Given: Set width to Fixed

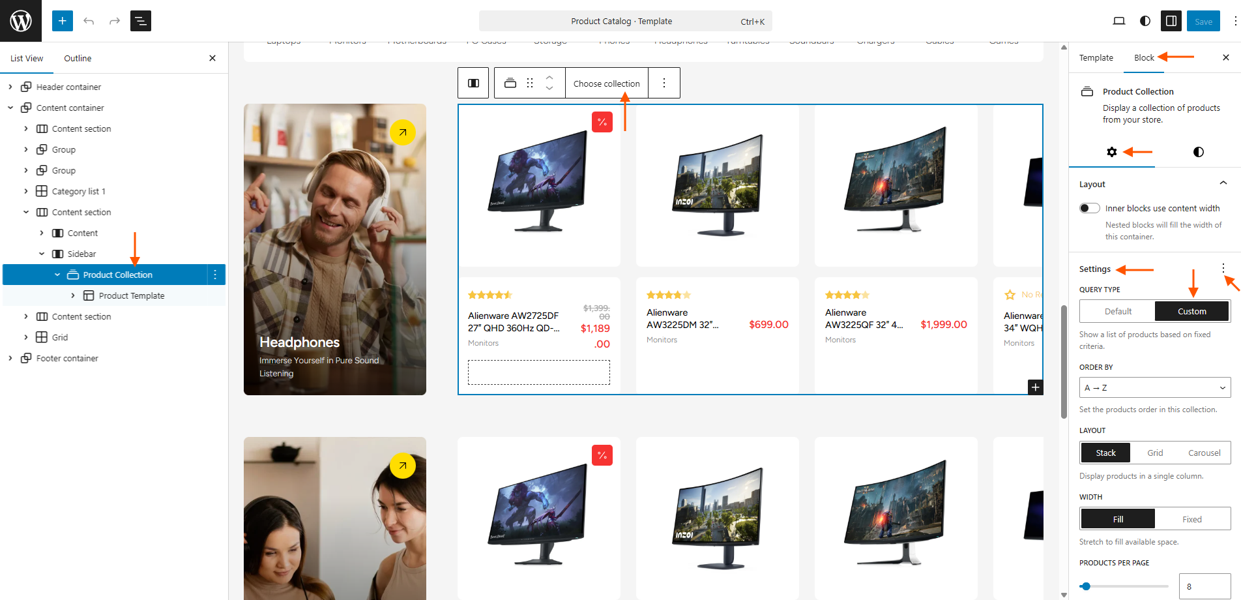Looking at the screenshot, I should point(1192,519).
